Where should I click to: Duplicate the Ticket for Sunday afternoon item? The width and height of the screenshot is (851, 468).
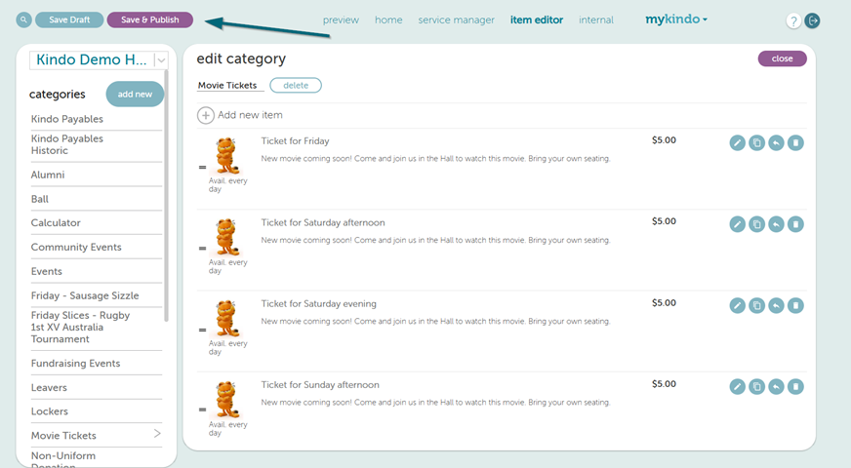(x=756, y=387)
